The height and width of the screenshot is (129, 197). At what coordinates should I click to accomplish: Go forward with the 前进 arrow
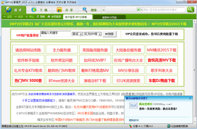coord(19,17)
